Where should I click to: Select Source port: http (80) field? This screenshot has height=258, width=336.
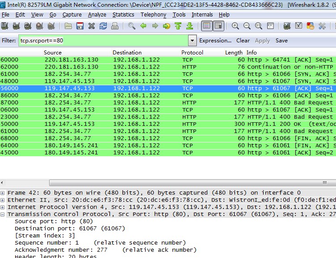click(54, 221)
